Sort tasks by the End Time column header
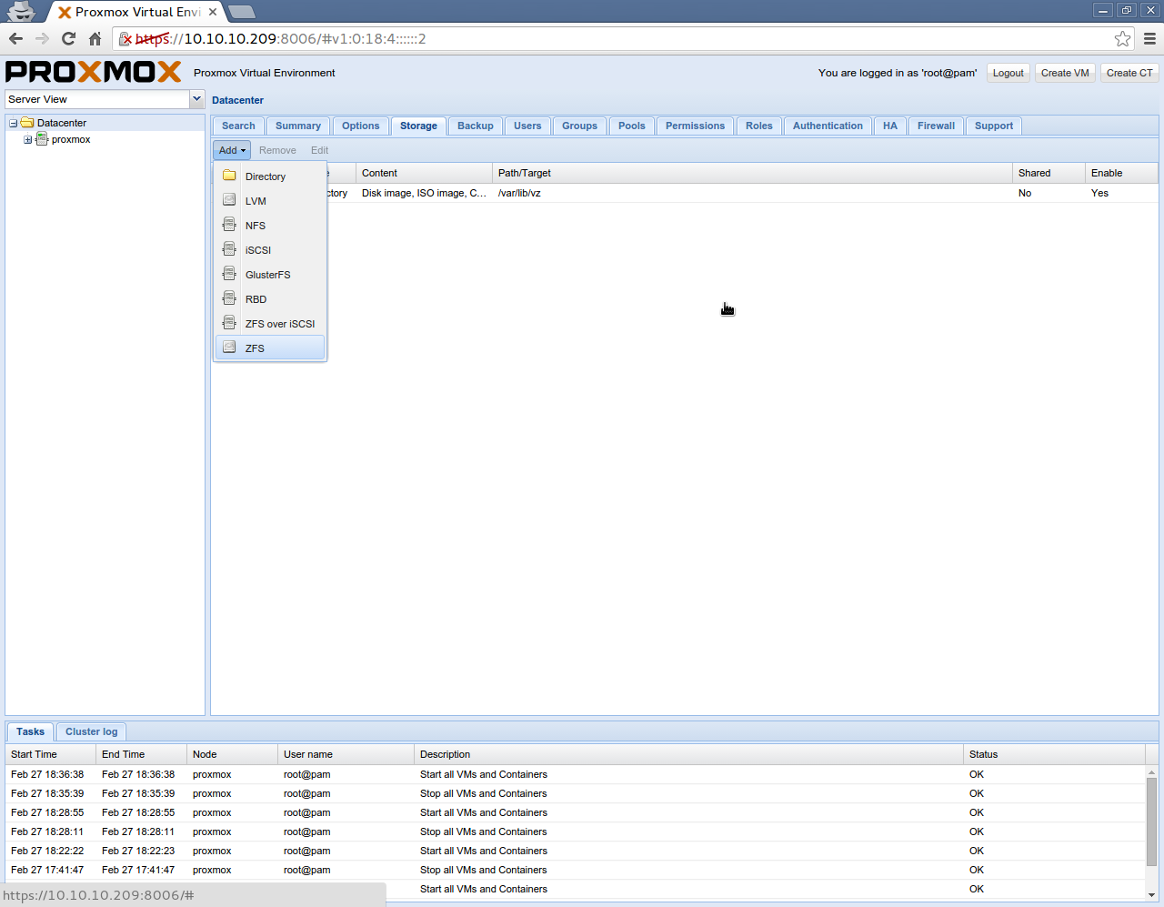 142,754
